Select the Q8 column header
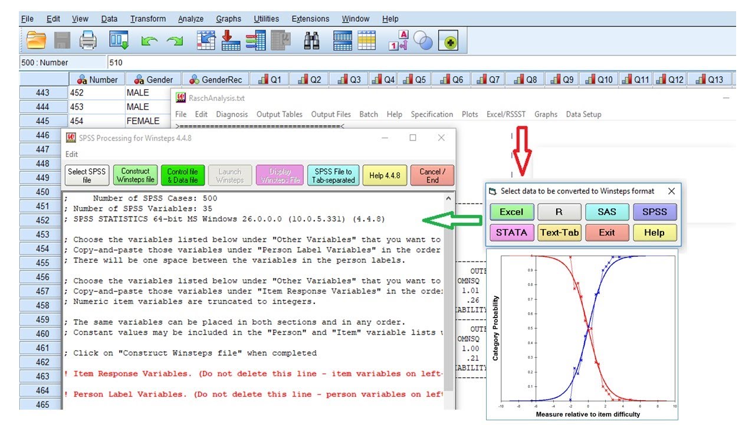755x425 pixels. (525, 80)
